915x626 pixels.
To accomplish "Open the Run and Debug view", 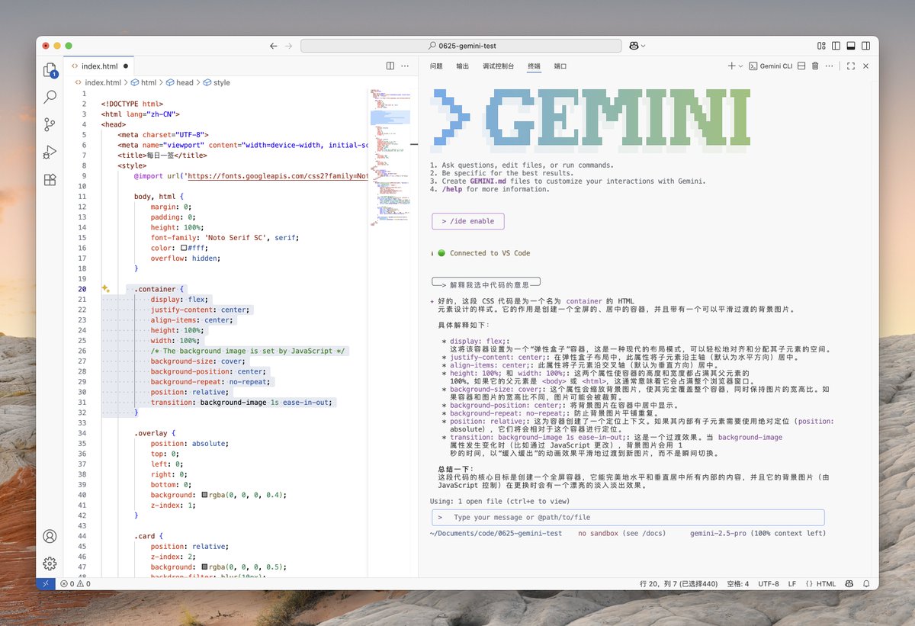I will [x=50, y=152].
